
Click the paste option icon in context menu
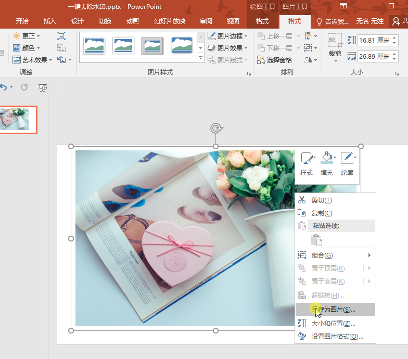pos(316,240)
